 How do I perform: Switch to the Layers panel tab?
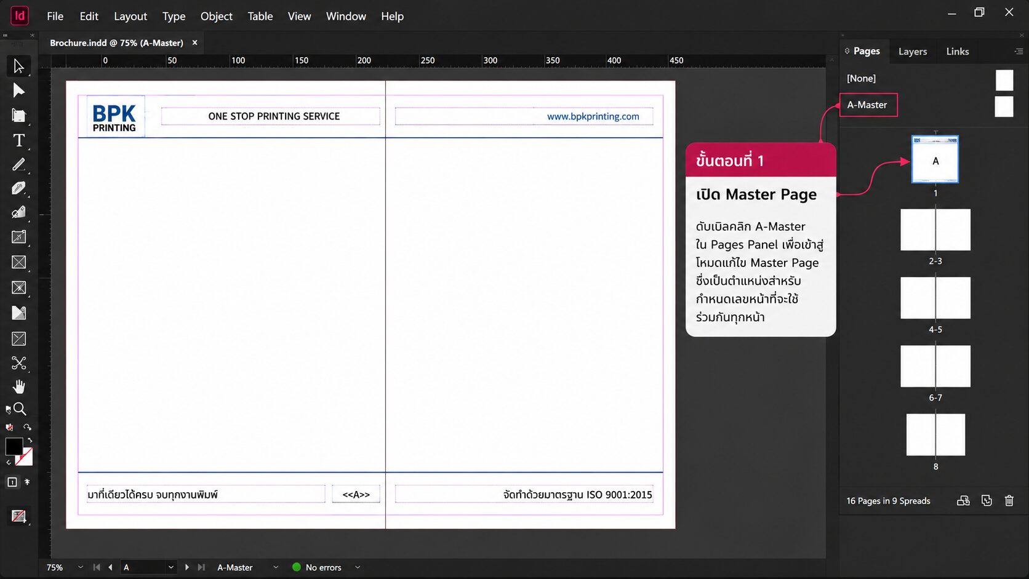pos(912,52)
